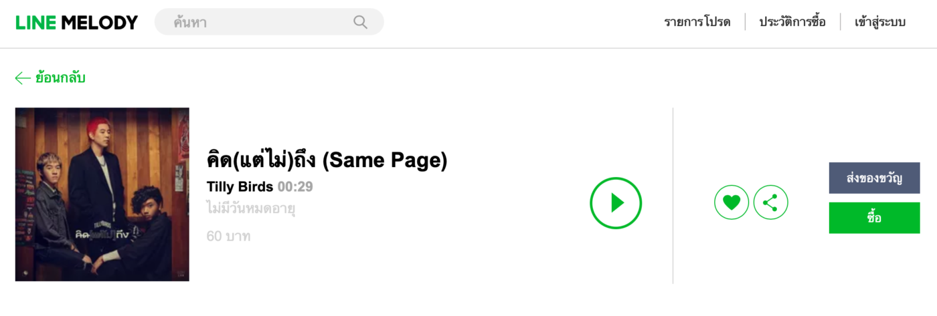The height and width of the screenshot is (316, 937).
Task: Click the share icon
Action: coord(770,202)
